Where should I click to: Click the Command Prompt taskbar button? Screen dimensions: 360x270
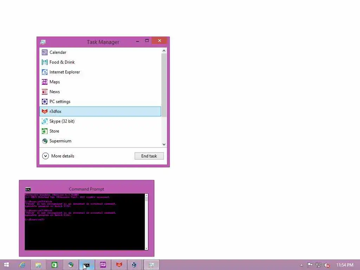pos(87,265)
